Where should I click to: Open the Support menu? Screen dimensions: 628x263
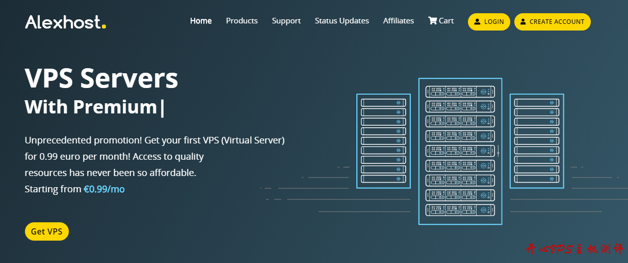tap(286, 21)
